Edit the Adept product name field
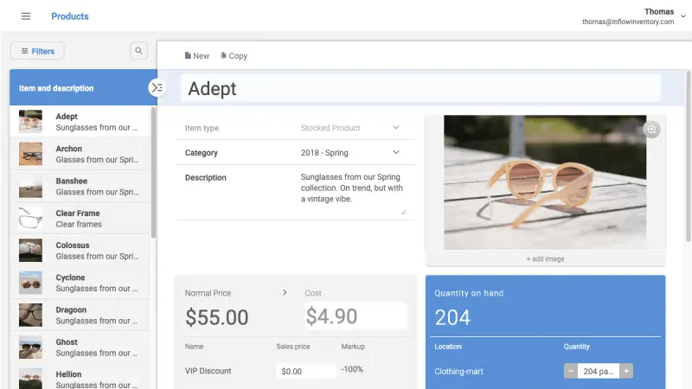Viewport: 692px width, 389px height. pos(420,88)
